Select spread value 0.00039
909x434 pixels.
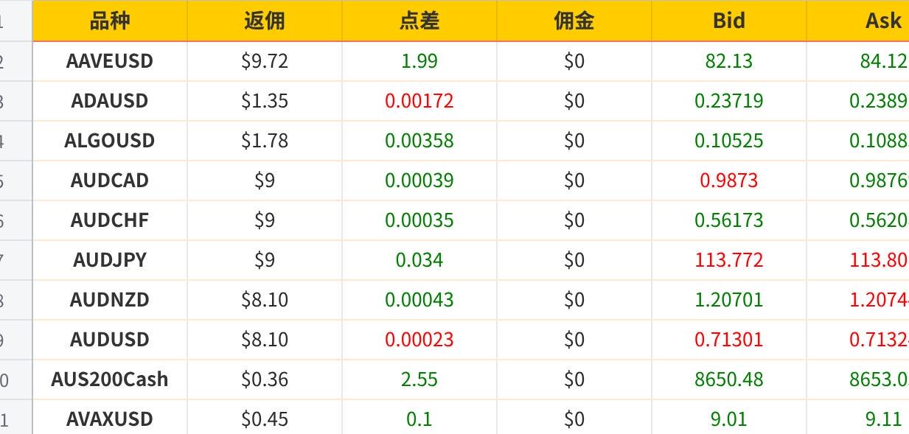pos(419,181)
